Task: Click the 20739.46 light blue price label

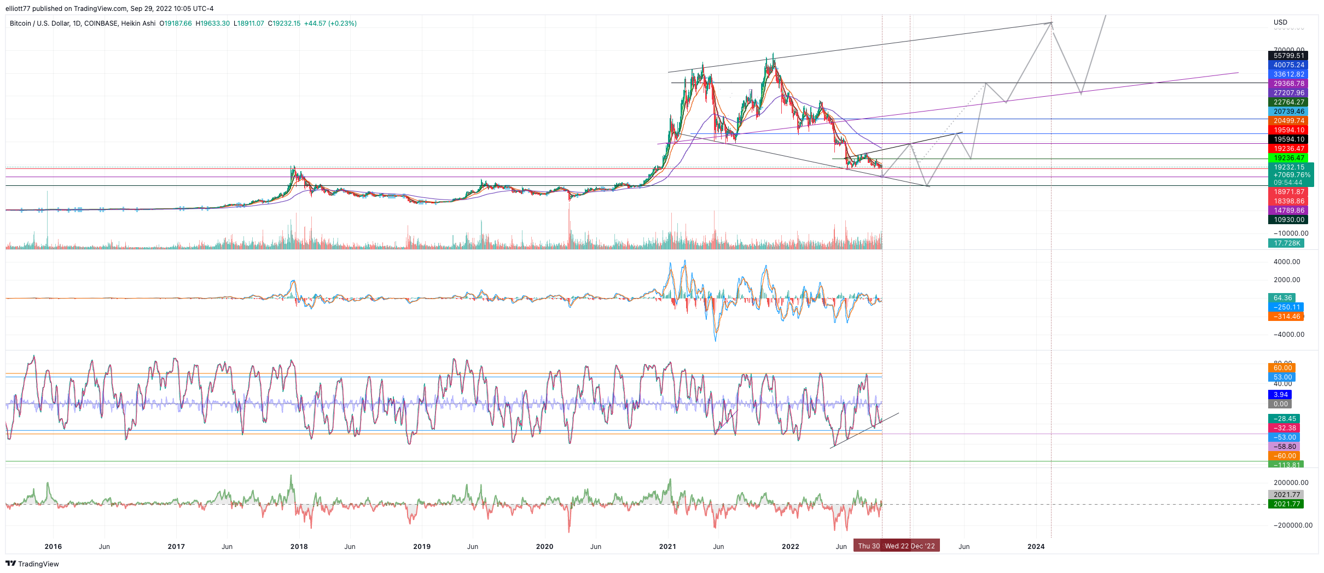Action: tap(1288, 112)
